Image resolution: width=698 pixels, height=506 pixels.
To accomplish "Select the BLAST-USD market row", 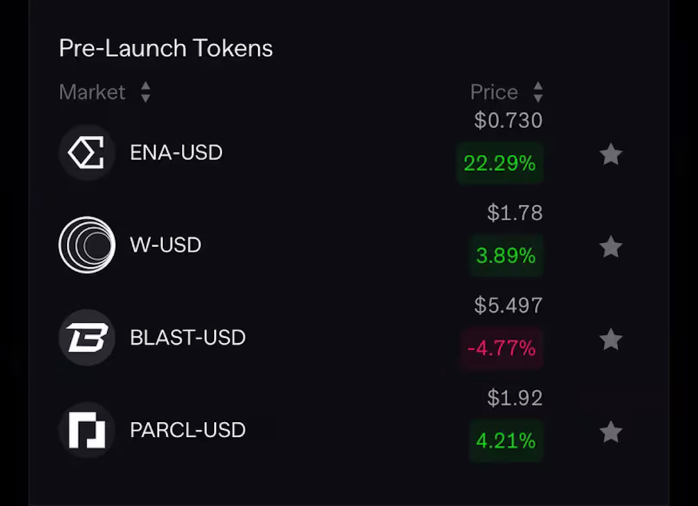I will (x=187, y=338).
